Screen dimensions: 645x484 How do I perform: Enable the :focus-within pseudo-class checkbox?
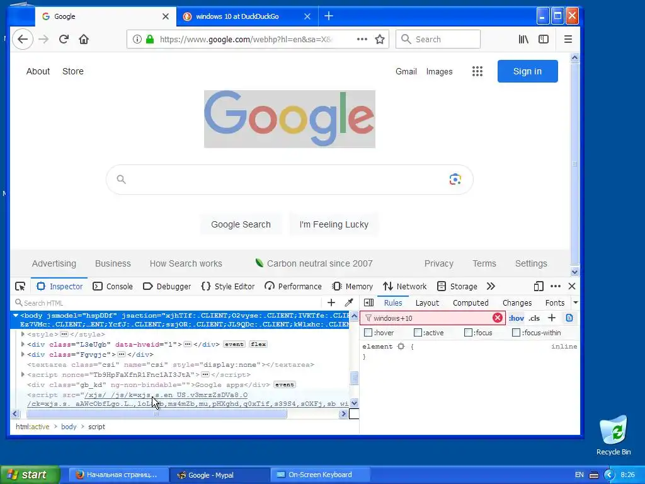516,333
